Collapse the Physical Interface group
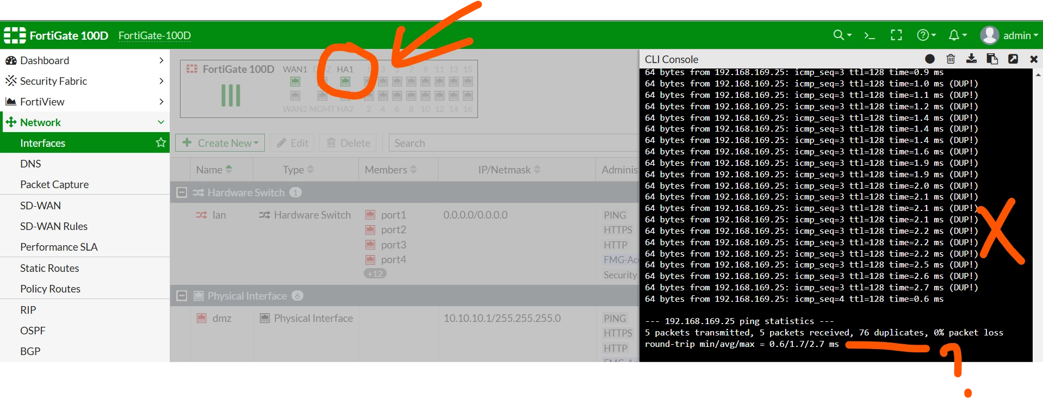1043x398 pixels. tap(182, 296)
